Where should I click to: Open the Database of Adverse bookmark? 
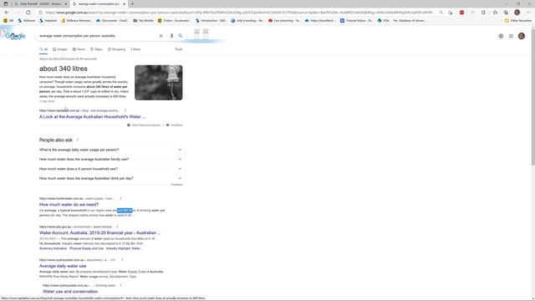410,20
